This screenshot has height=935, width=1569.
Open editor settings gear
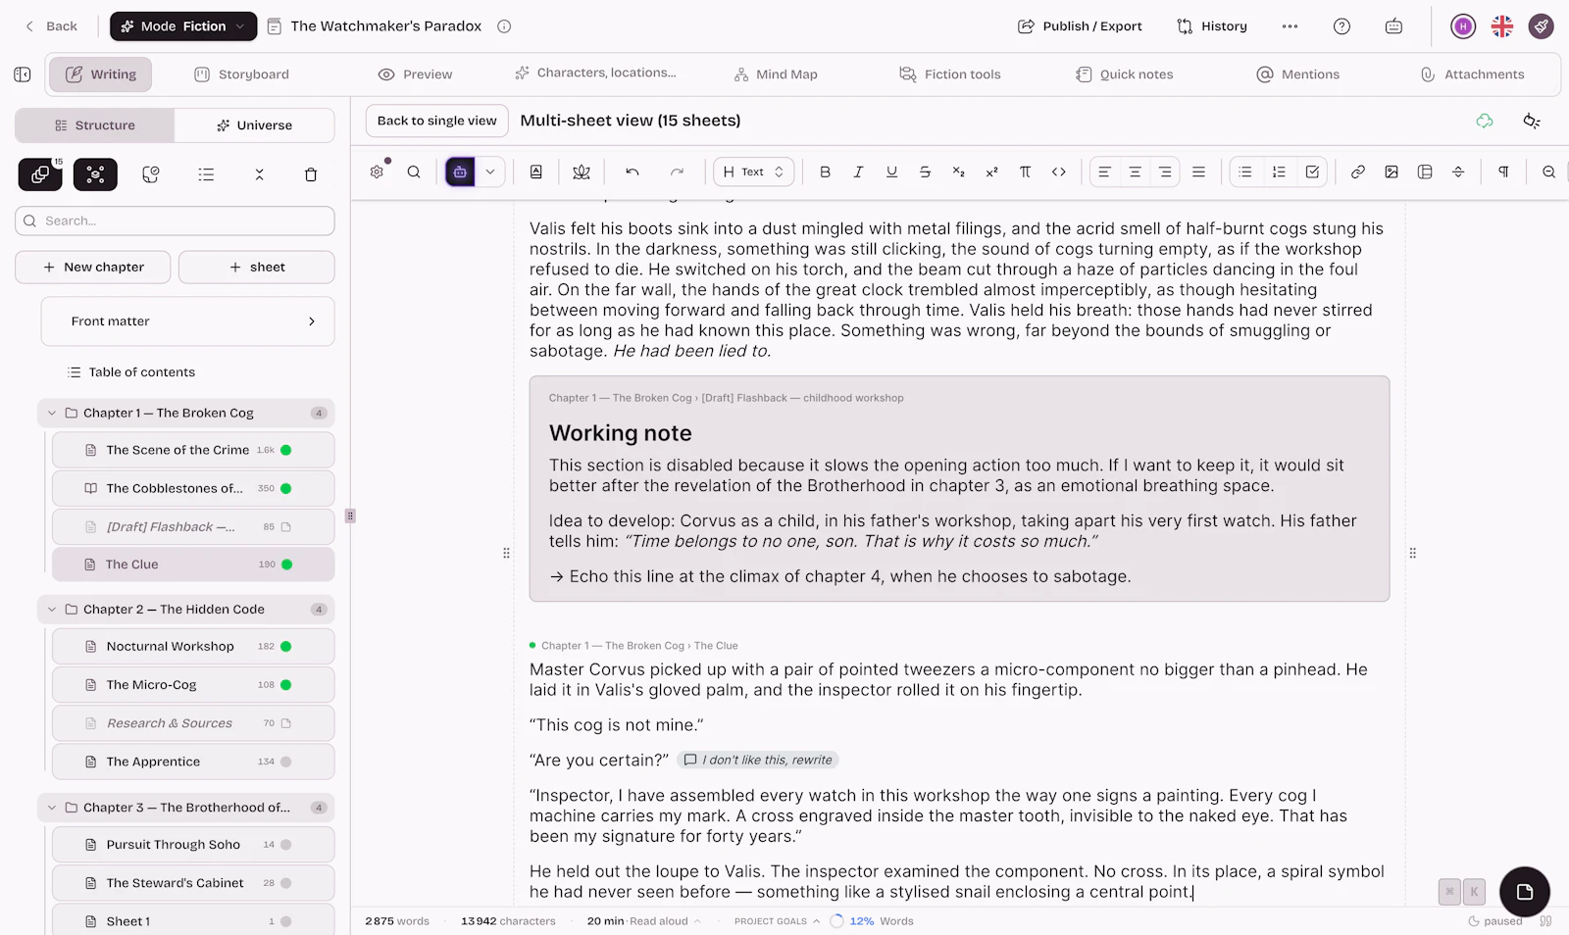click(377, 172)
